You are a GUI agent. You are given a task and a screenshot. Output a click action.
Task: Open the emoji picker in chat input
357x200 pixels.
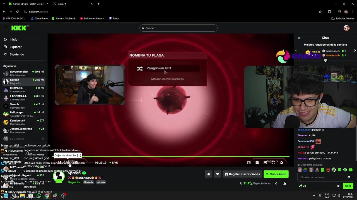coord(349,177)
